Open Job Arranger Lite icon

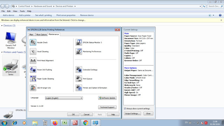point(33,88)
